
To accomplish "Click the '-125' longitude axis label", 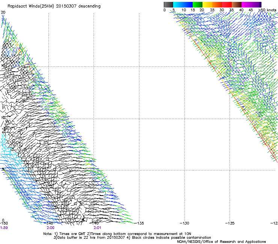I will point(230,223).
